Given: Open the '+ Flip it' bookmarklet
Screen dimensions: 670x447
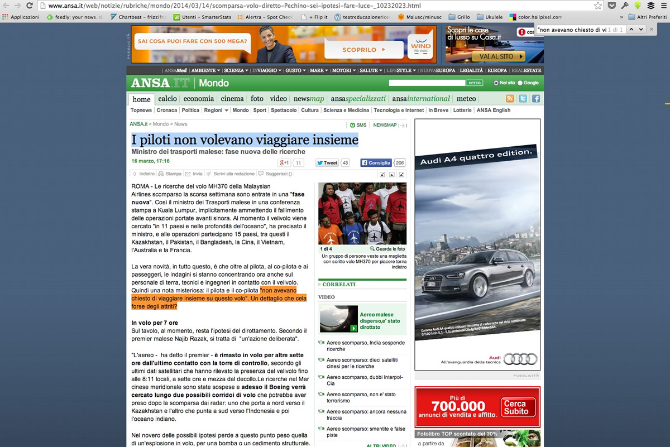Looking at the screenshot, I should coord(314,17).
